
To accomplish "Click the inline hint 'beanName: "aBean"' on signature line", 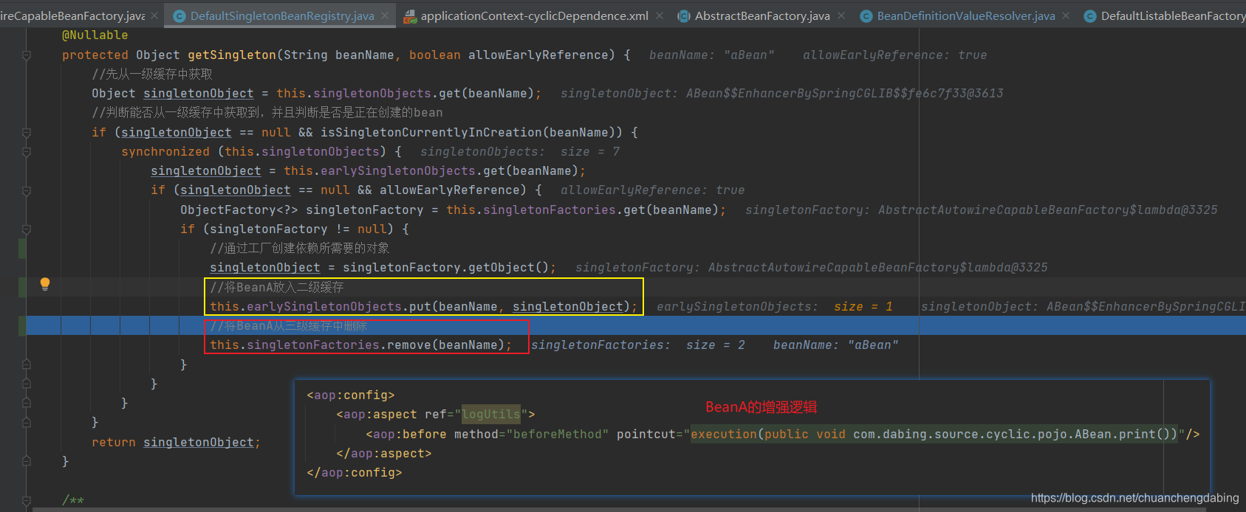I will click(x=712, y=55).
